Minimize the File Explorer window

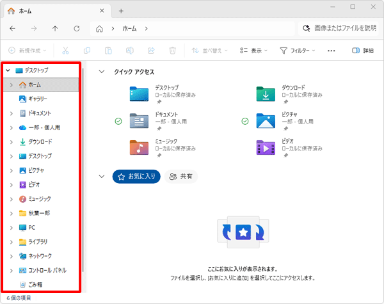(x=333, y=7)
